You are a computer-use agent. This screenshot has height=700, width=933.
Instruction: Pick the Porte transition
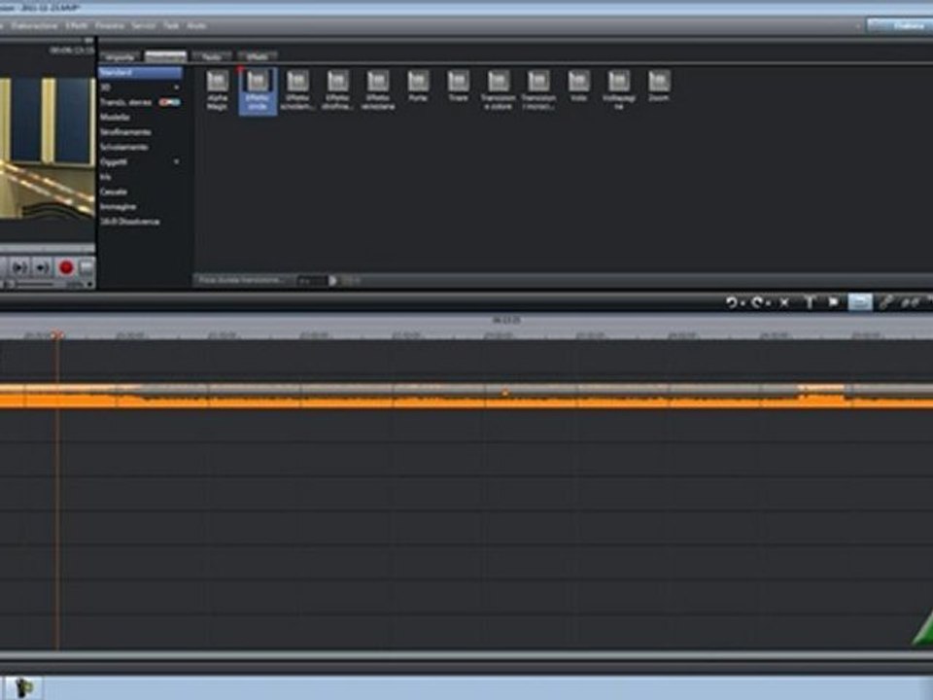[418, 87]
